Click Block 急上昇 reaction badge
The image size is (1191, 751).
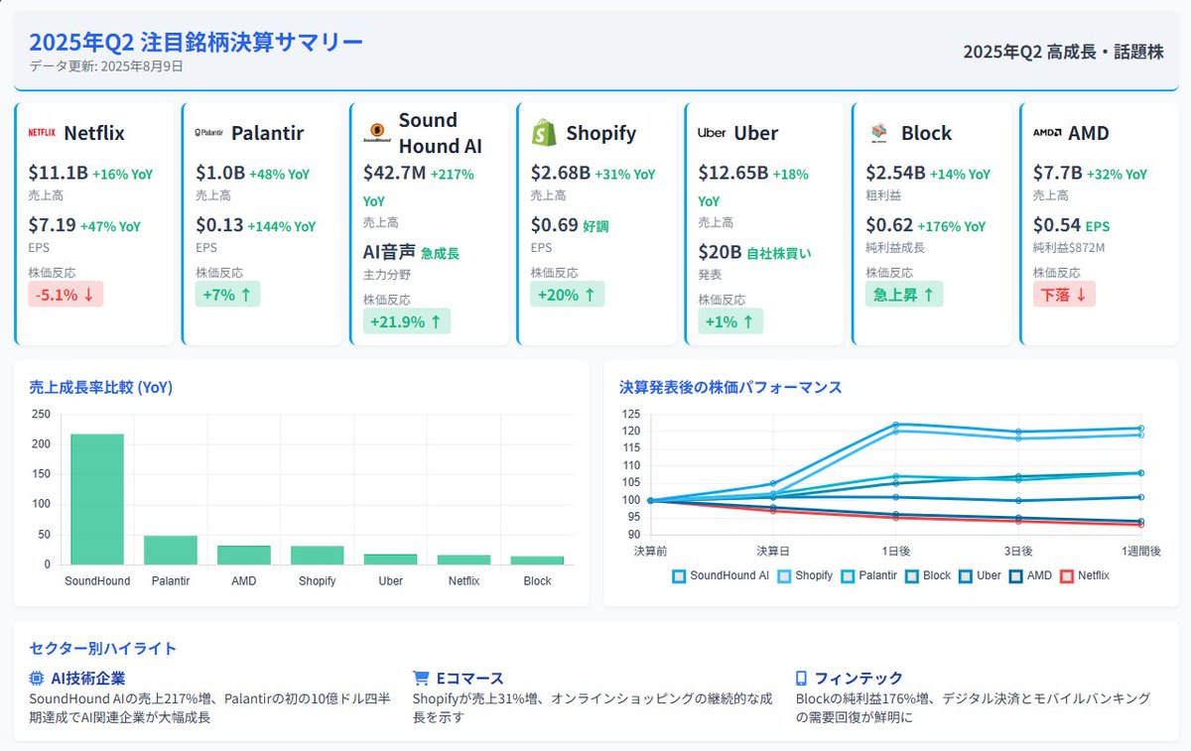(904, 295)
